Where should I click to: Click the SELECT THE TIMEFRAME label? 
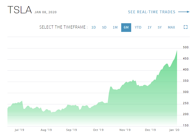tap(64, 27)
